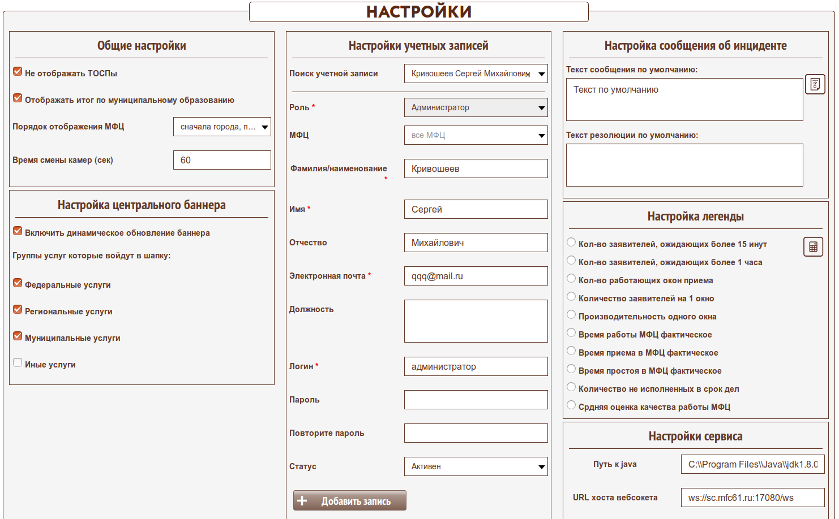Select the Кол-во работающих окон приема radio

[571, 279]
